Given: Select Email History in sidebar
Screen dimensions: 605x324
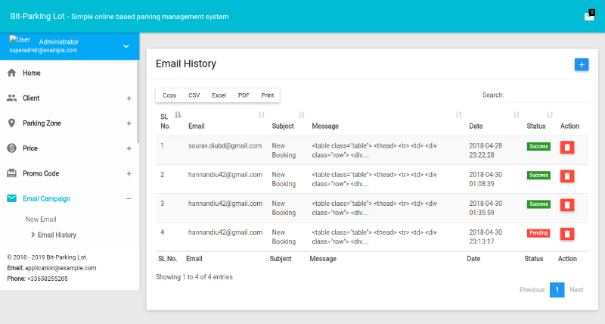Looking at the screenshot, I should [x=57, y=235].
